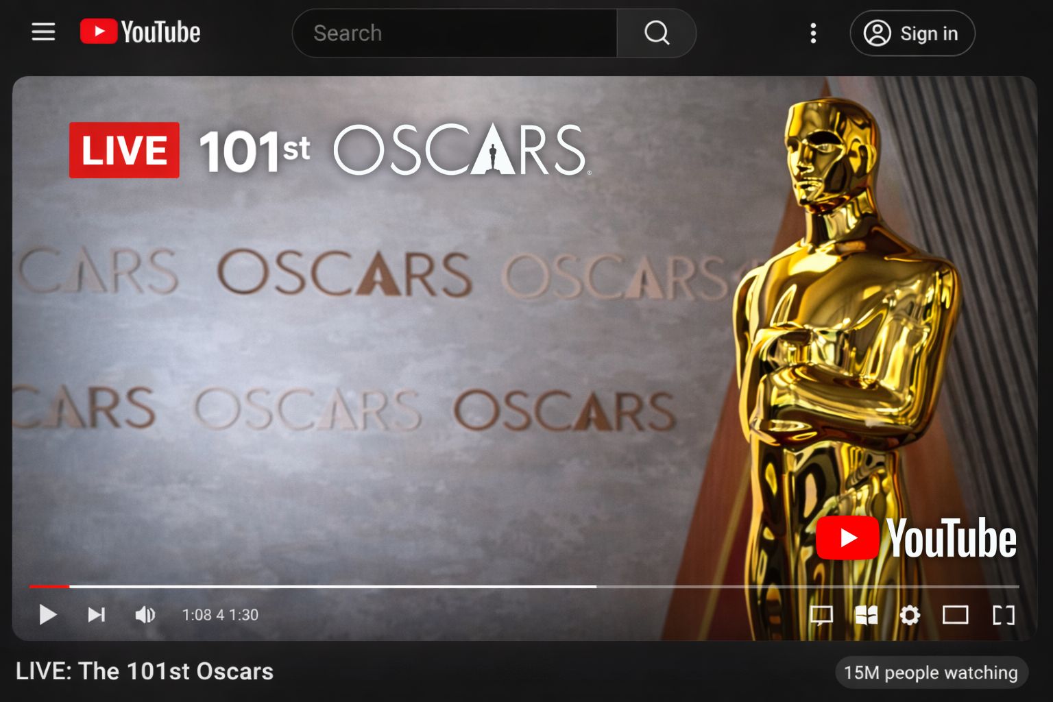
Task: Go to YouTube home via the header logo
Action: point(140,32)
